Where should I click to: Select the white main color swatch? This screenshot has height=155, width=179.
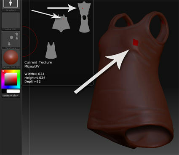(x=13, y=91)
